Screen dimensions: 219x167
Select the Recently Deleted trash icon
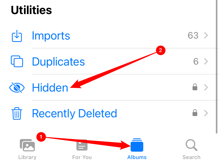(x=17, y=113)
